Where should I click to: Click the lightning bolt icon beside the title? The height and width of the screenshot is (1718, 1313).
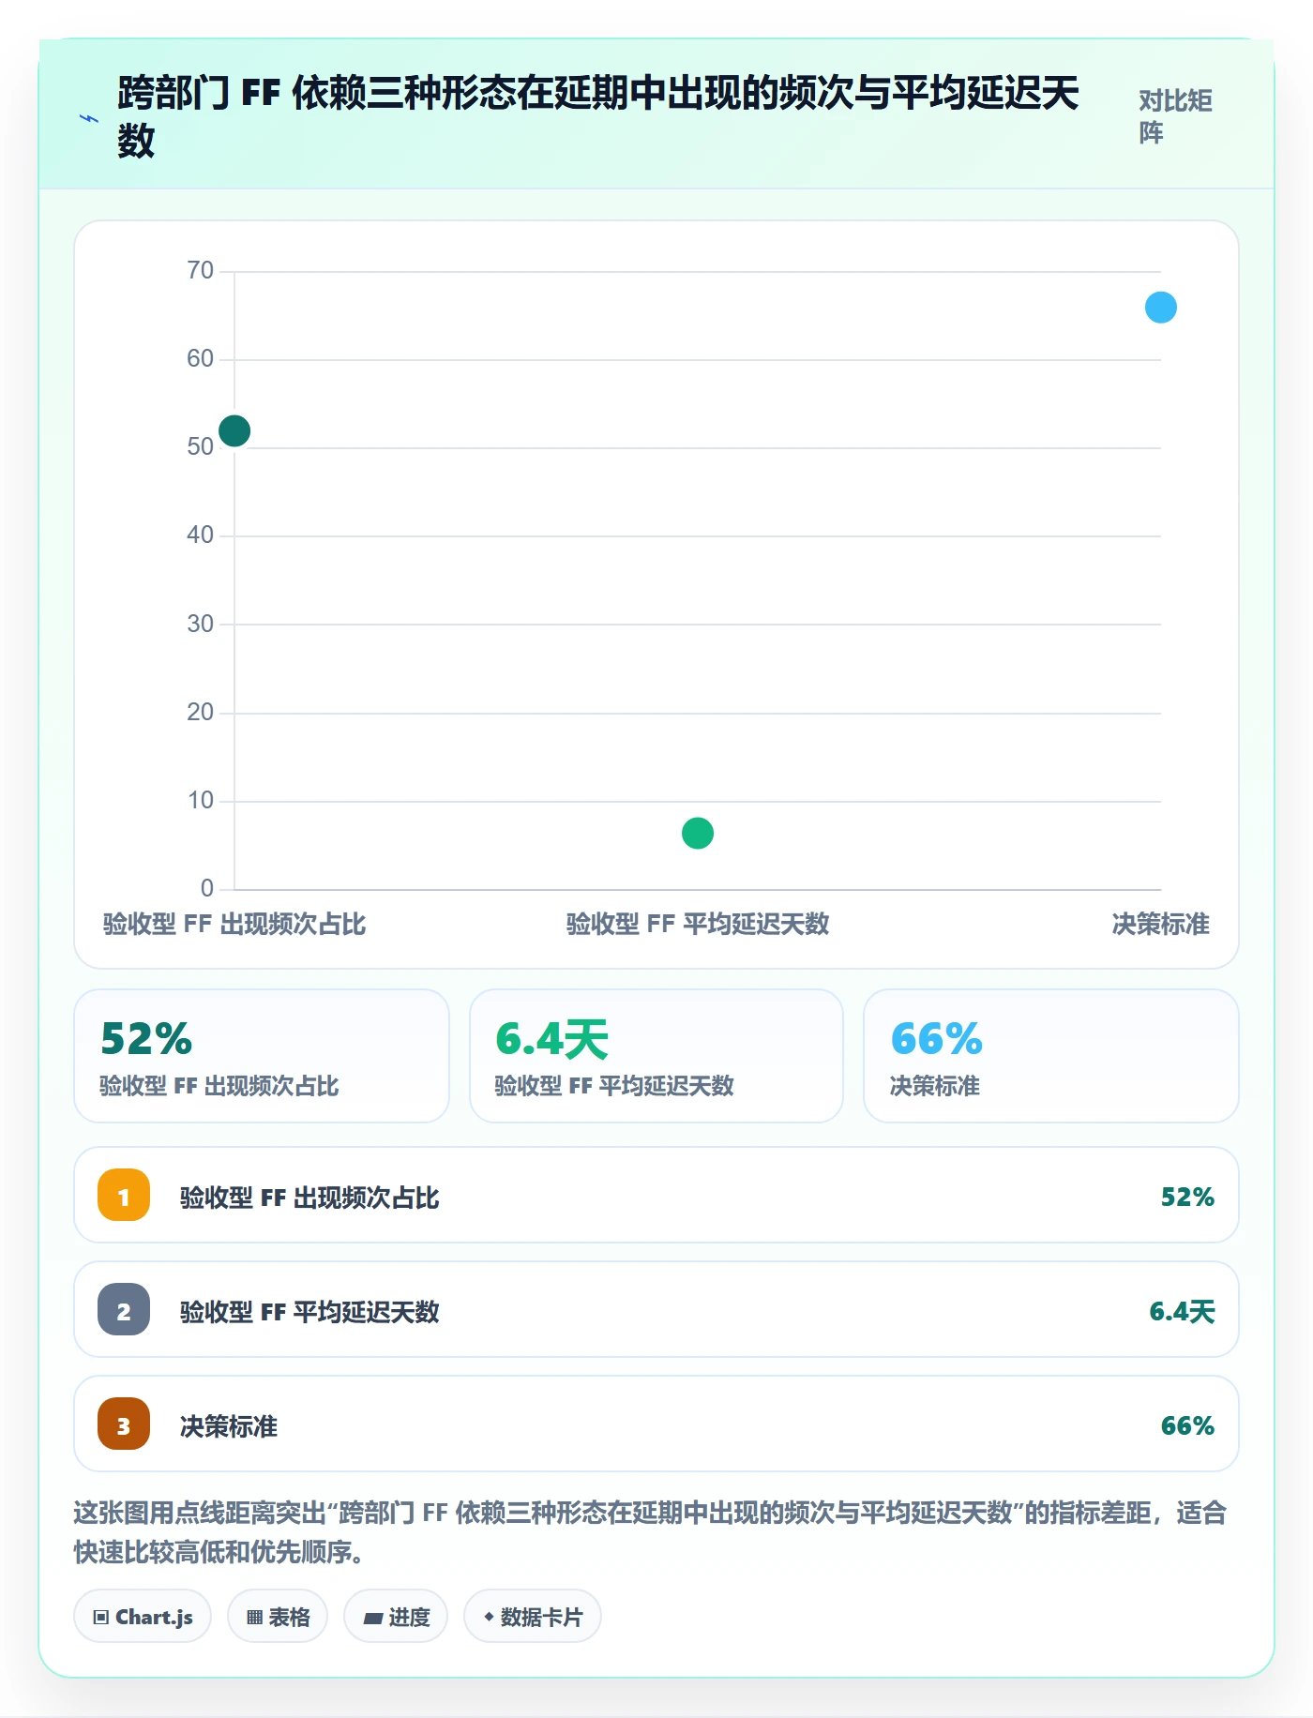[89, 119]
